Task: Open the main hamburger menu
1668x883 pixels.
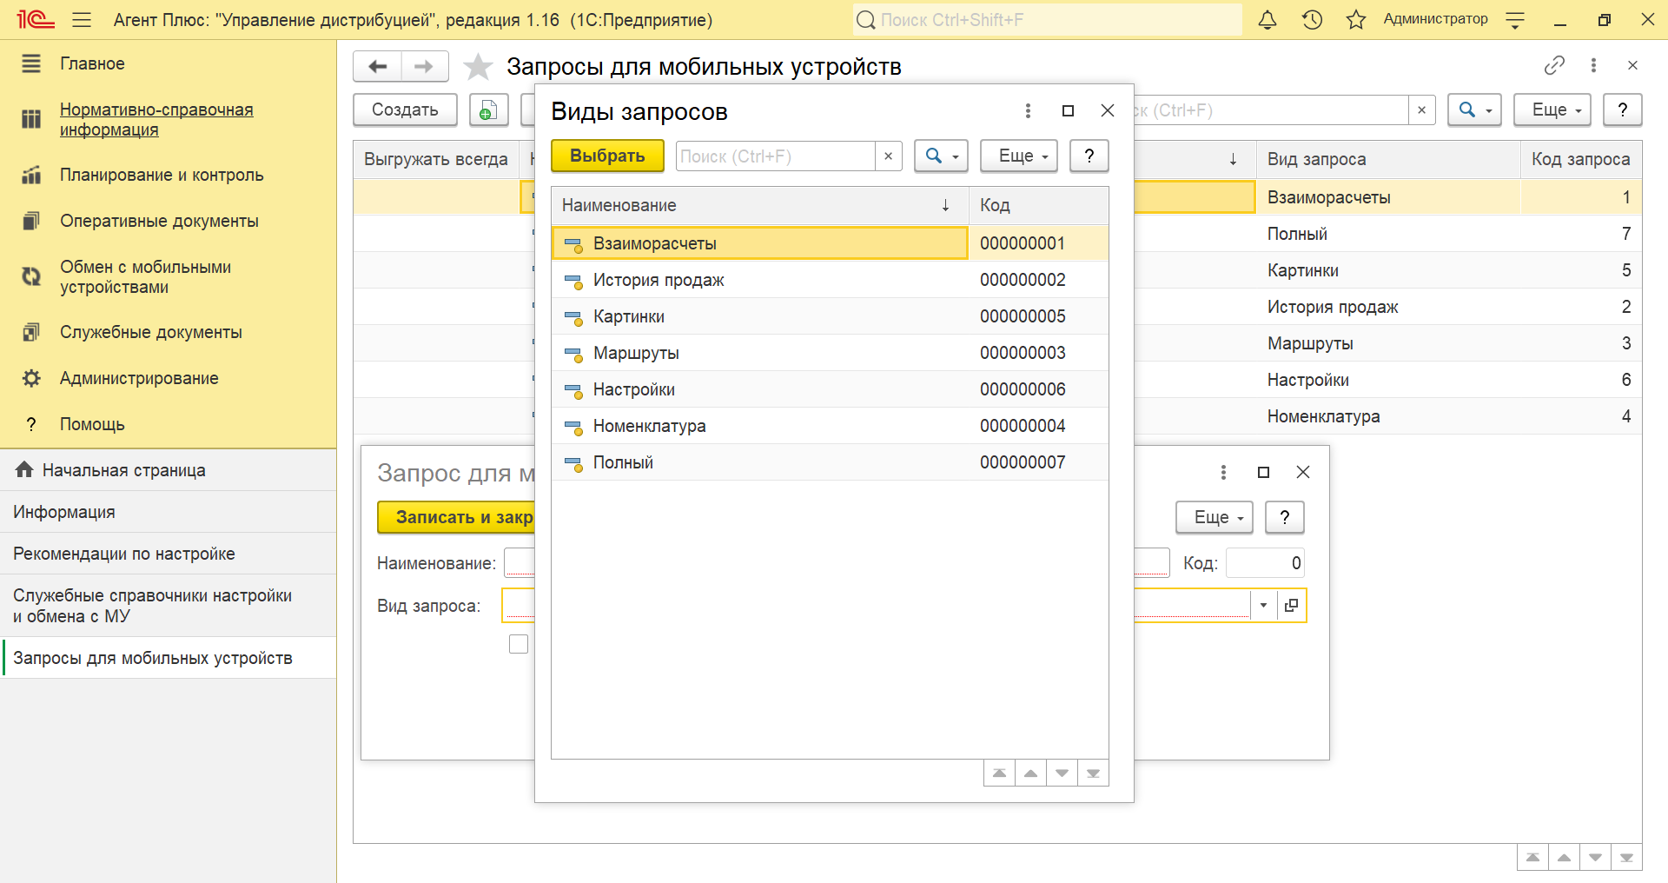Action: click(82, 20)
